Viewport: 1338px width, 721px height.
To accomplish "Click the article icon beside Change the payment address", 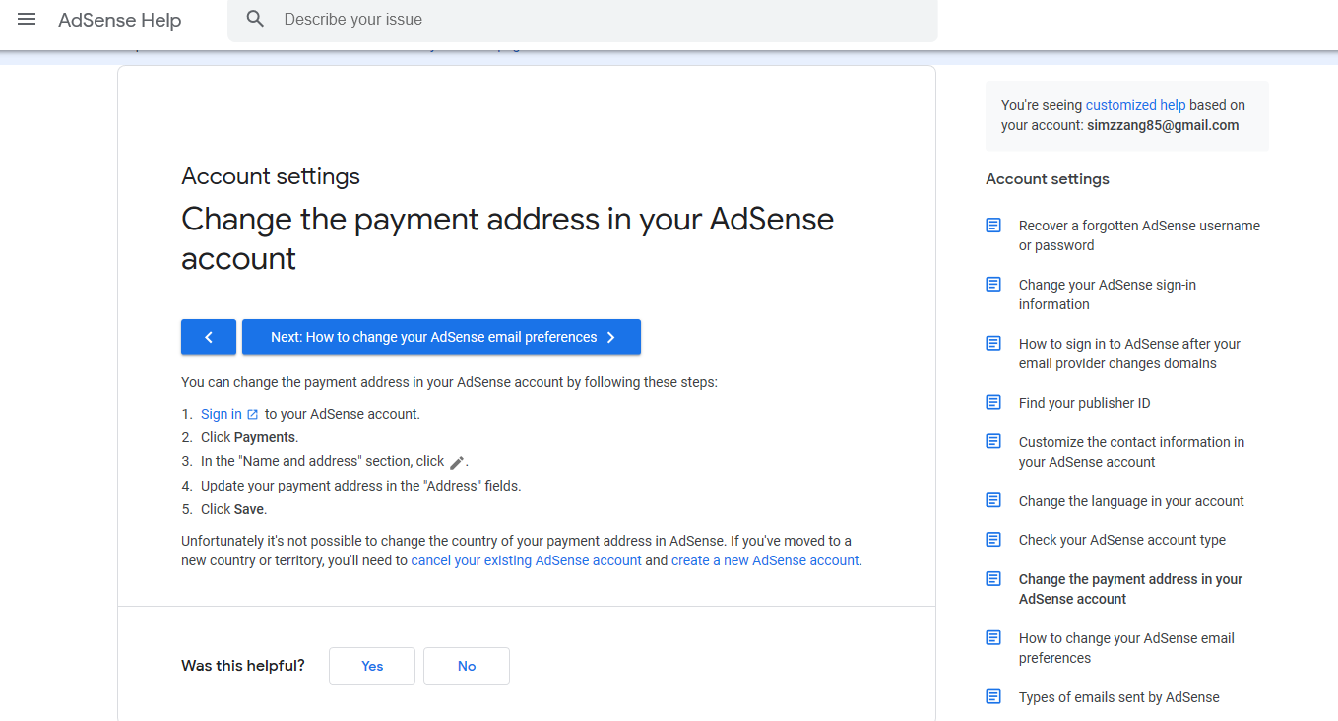I will (993, 579).
